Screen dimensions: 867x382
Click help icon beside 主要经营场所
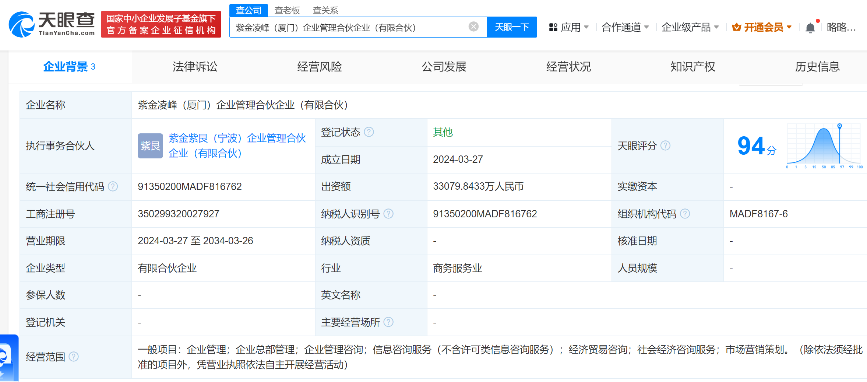tap(388, 322)
